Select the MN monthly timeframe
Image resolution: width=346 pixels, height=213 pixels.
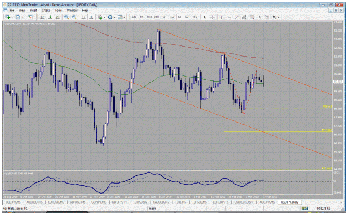[195, 17]
